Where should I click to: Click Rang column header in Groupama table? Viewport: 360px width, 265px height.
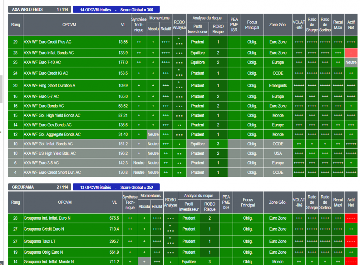pyautogui.click(x=16, y=203)
